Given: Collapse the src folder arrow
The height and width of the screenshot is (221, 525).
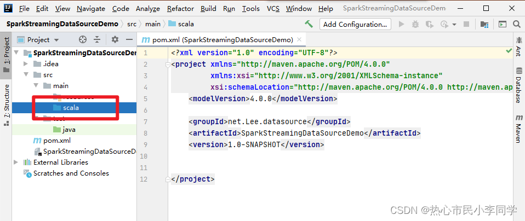Looking at the screenshot, I should point(26,75).
